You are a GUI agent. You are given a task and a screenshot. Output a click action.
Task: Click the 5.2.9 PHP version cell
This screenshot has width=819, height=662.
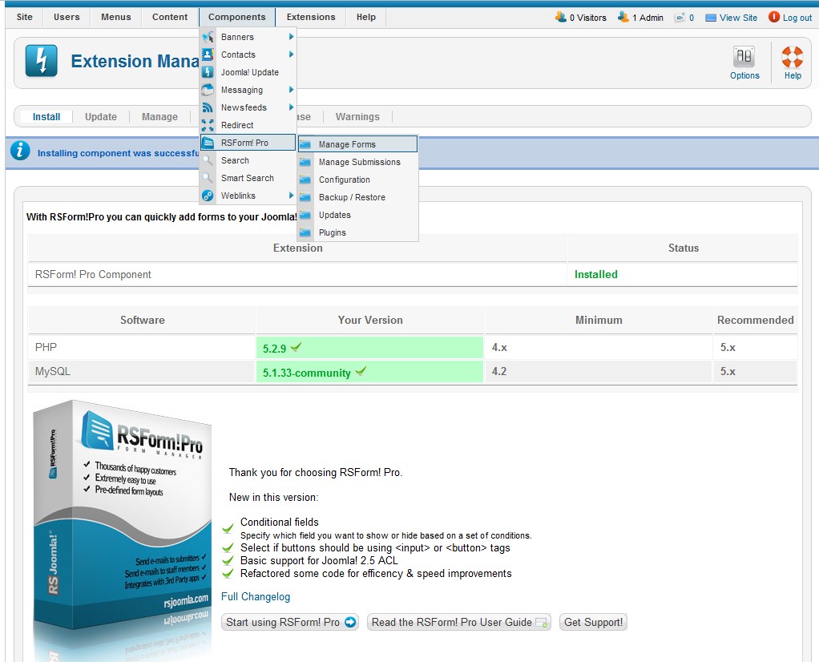coord(369,348)
